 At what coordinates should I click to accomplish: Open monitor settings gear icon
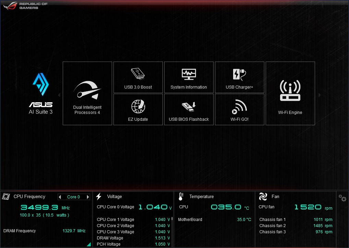pyautogui.click(x=342, y=198)
